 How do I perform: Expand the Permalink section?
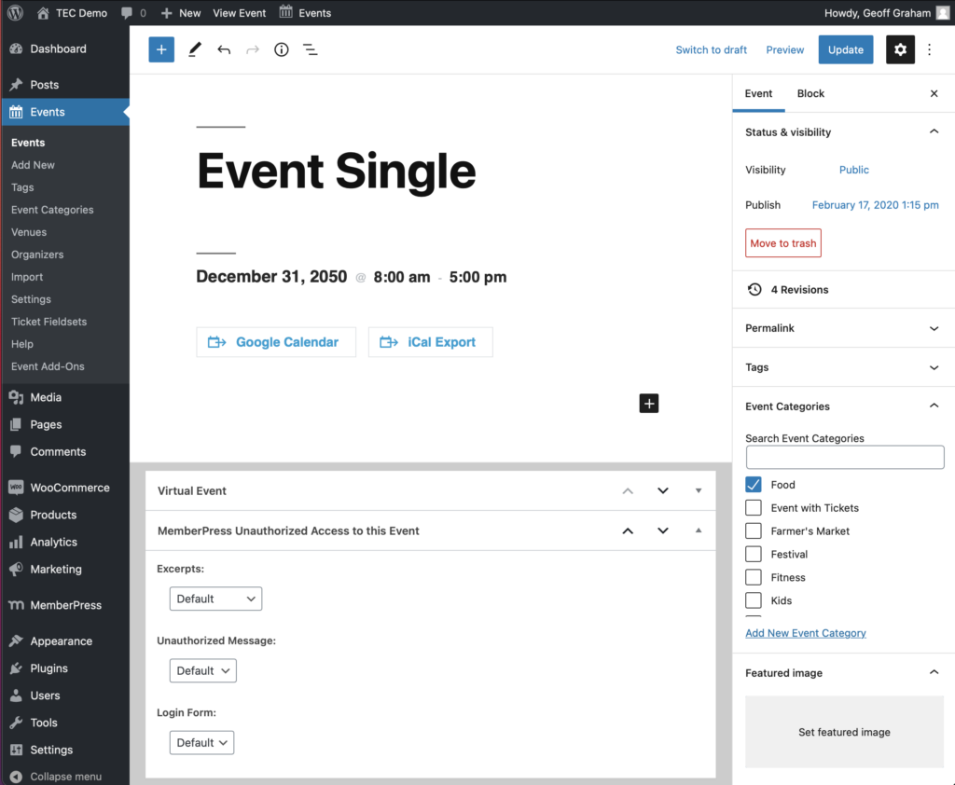coord(934,328)
